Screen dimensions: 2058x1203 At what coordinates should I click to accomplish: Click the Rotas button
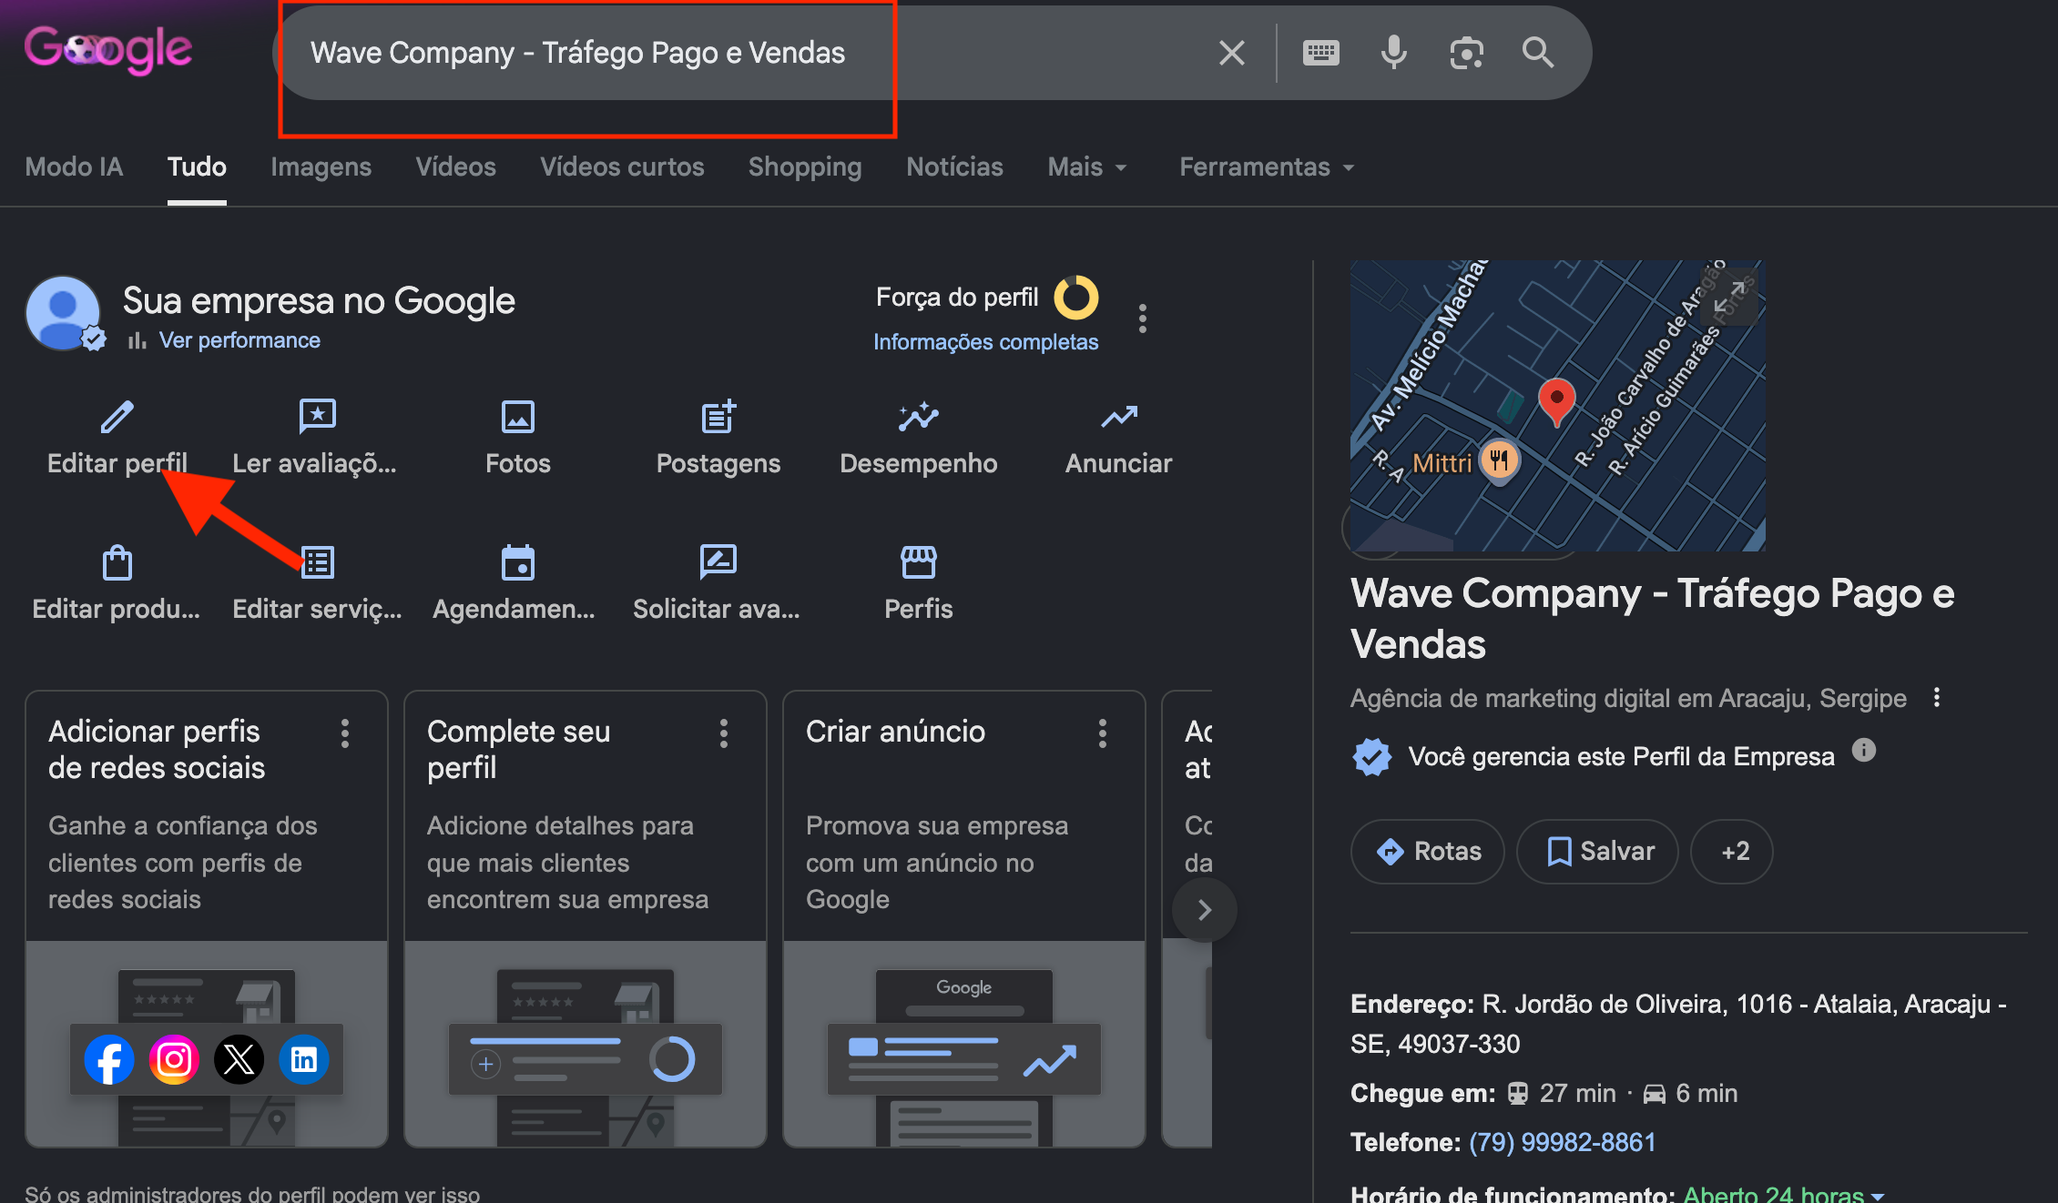click(1428, 852)
